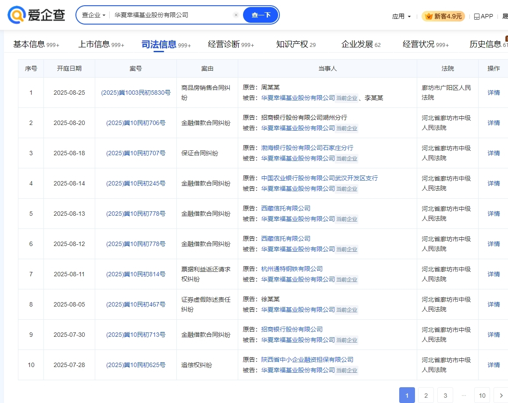Switch to the 经营状况 tab

[426, 44]
